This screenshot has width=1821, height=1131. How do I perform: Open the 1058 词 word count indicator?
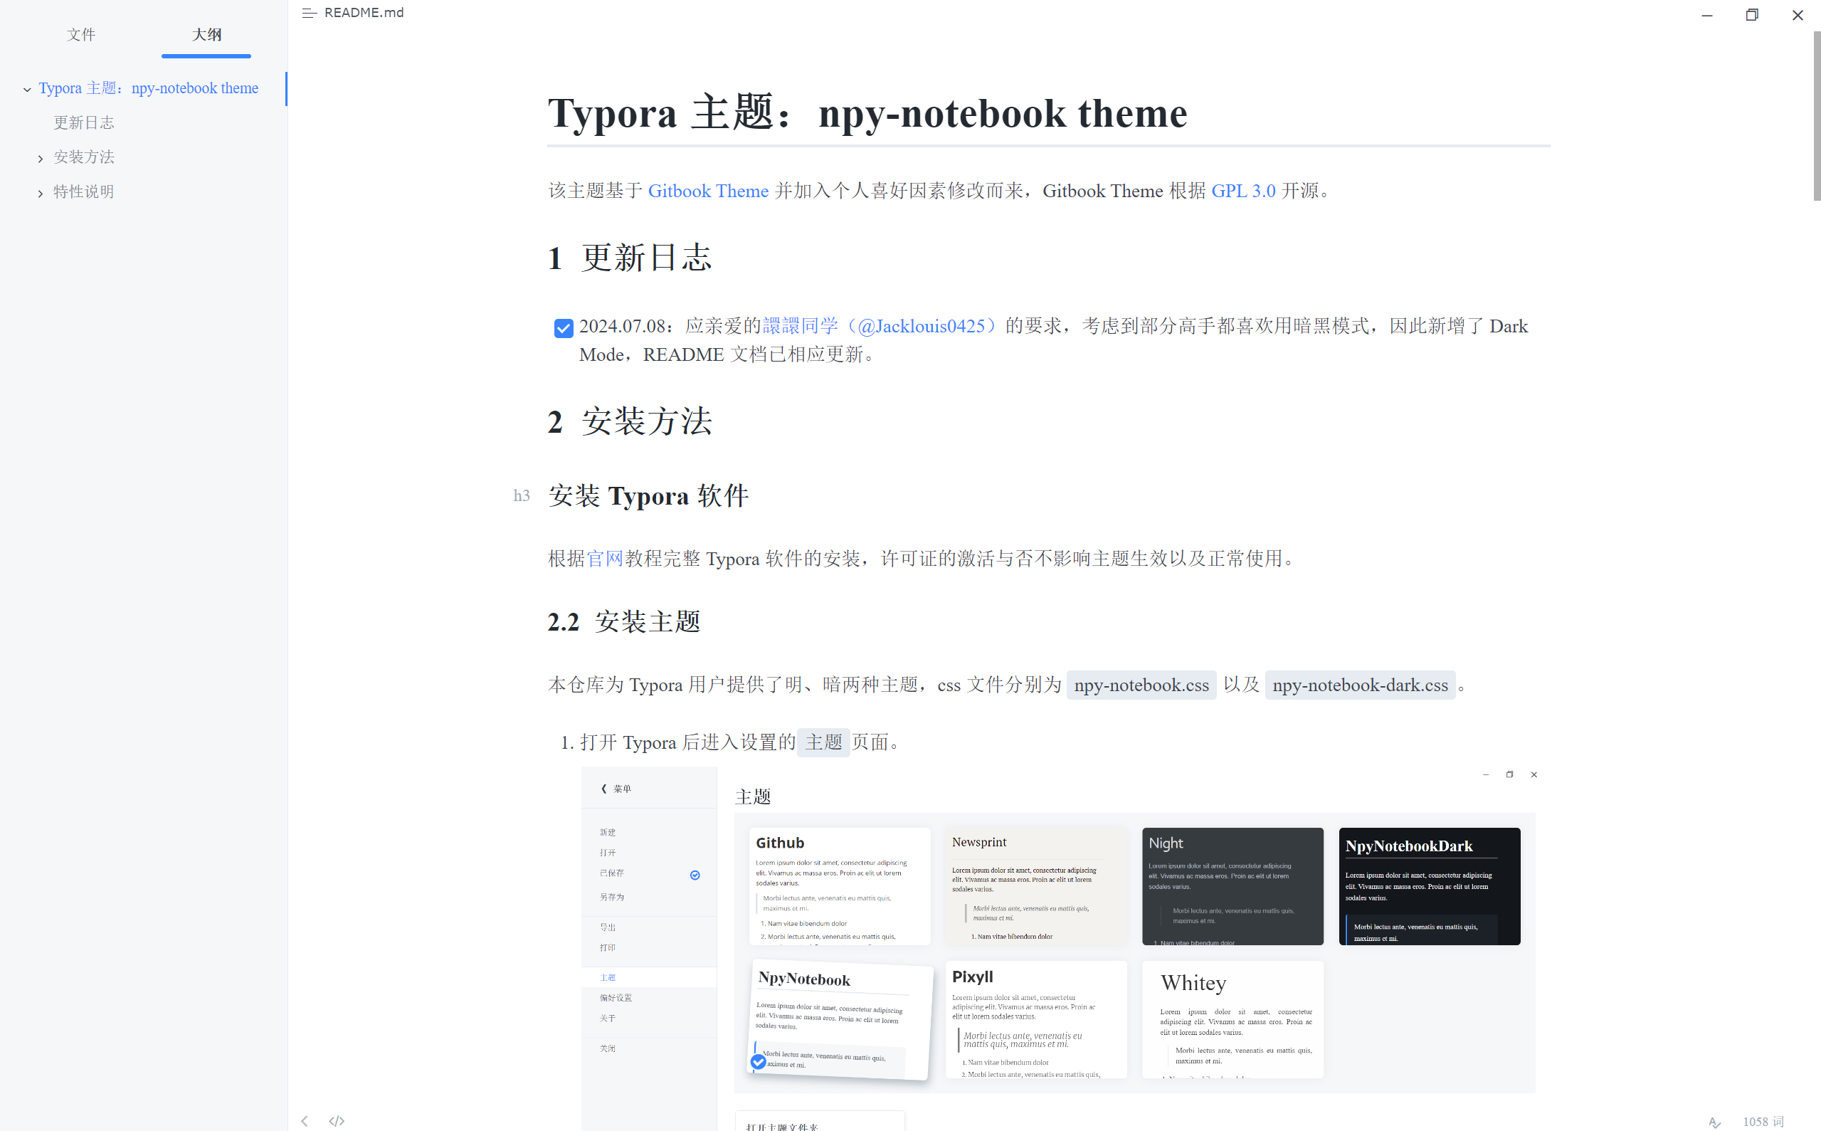pyautogui.click(x=1763, y=1121)
